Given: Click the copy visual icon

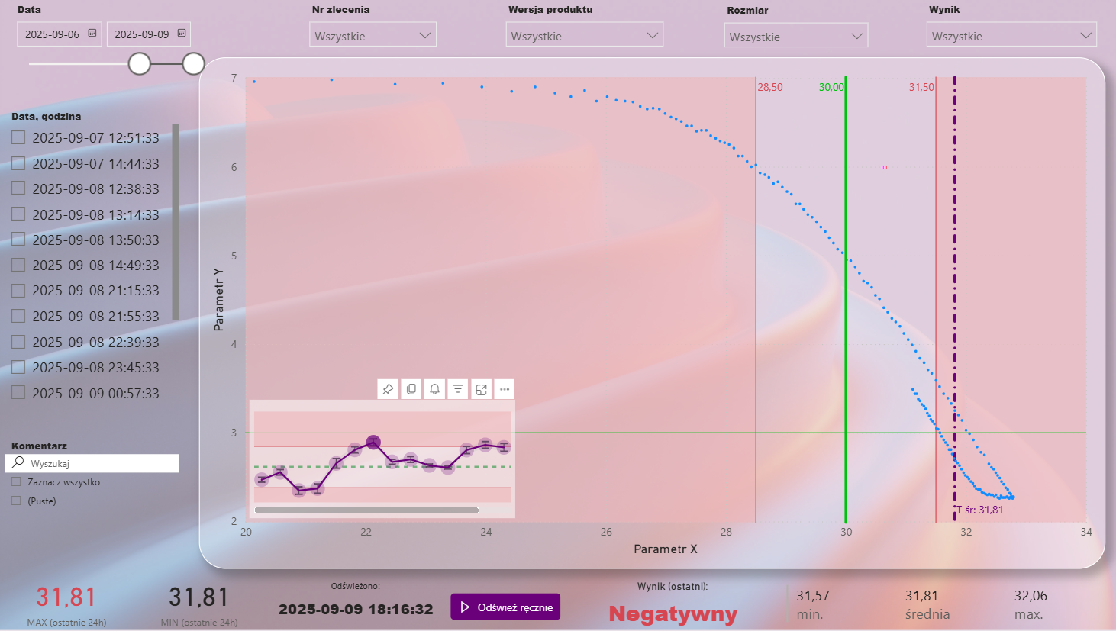Looking at the screenshot, I should pyautogui.click(x=411, y=389).
